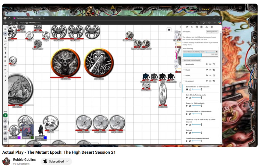This screenshot has height=168, width=259.
Task: Zoom in with the plus button
Action: click(x=176, y=37)
